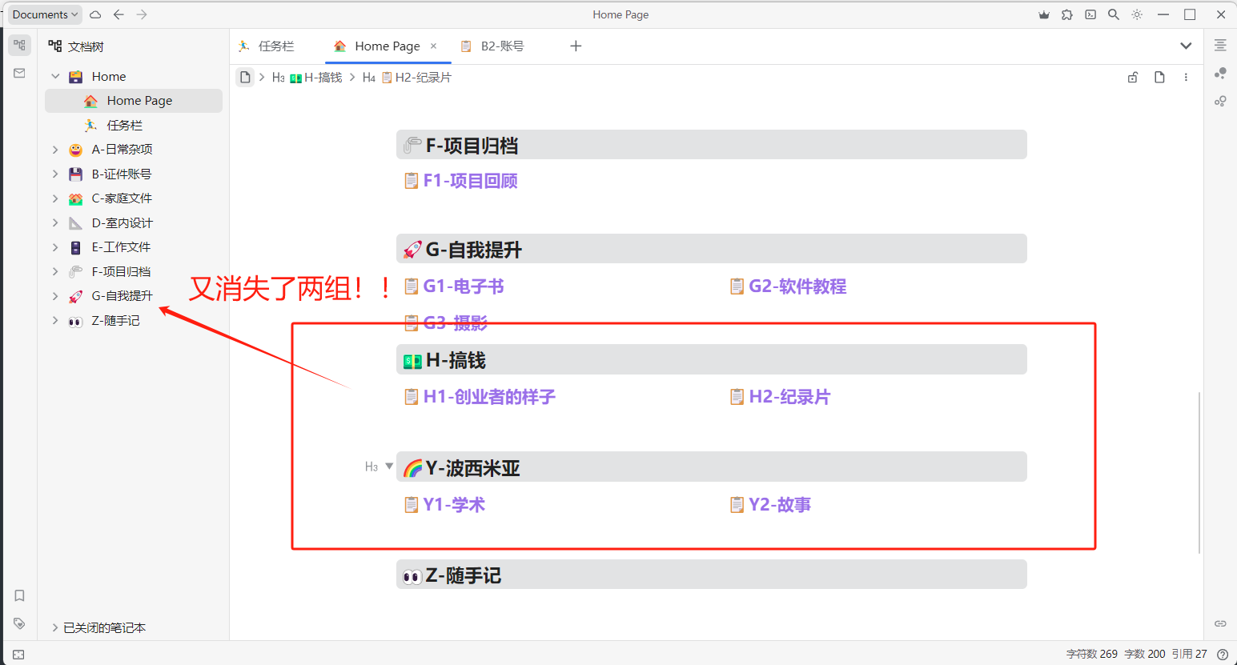Open the Documents workspace dropdown
The image size is (1237, 665).
point(46,14)
